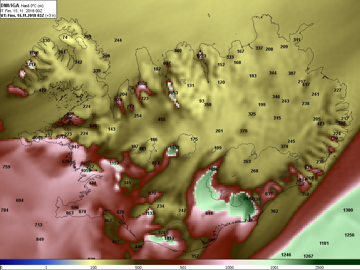The image size is (360, 270).
Task: Select the map value 1912
Action: click(174, 148)
